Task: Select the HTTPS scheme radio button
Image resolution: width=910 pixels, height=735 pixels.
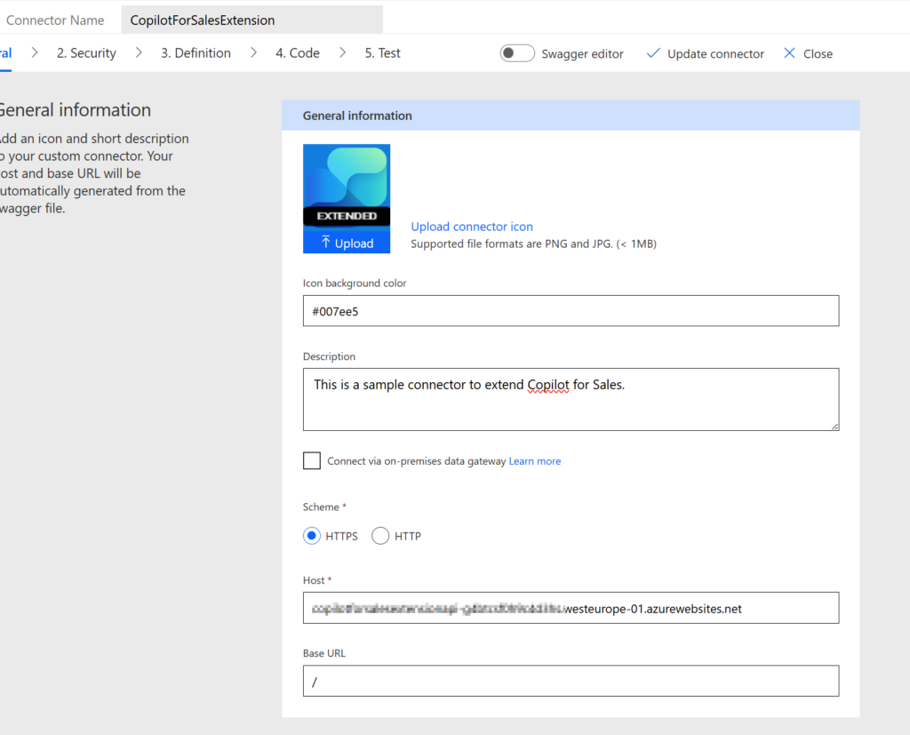Action: 312,536
